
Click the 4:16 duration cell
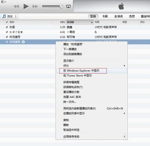(62, 37)
